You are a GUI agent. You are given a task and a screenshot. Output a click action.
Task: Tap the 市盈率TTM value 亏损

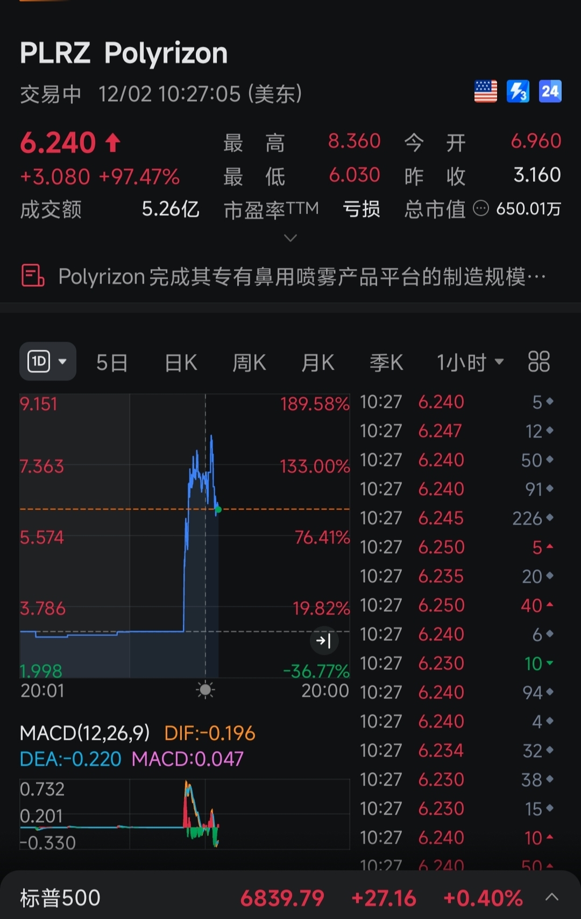pos(362,209)
